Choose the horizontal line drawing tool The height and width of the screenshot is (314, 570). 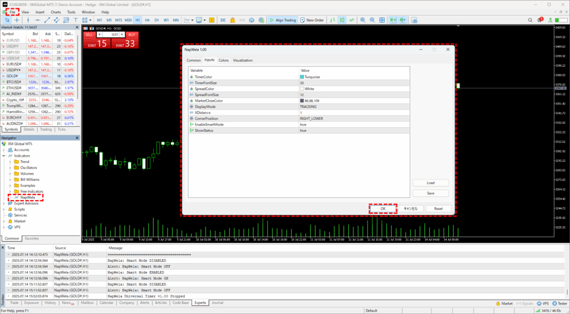pos(37,21)
